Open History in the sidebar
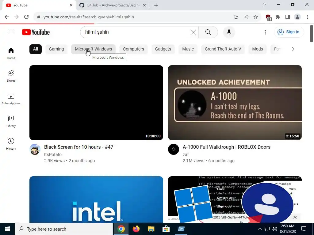 tap(11, 144)
